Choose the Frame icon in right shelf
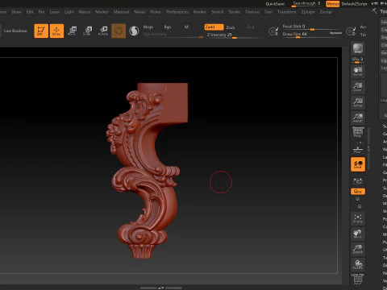 pos(358,218)
